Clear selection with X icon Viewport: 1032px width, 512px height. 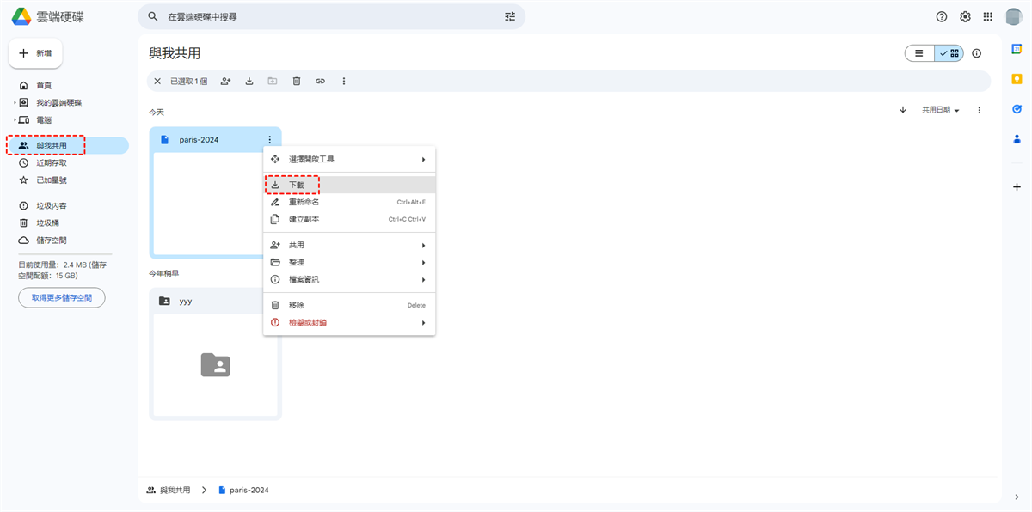click(x=157, y=81)
